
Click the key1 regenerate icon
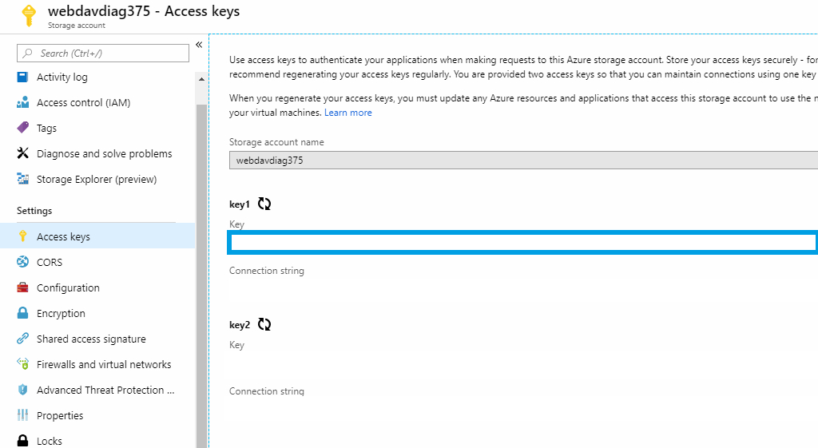tap(264, 204)
